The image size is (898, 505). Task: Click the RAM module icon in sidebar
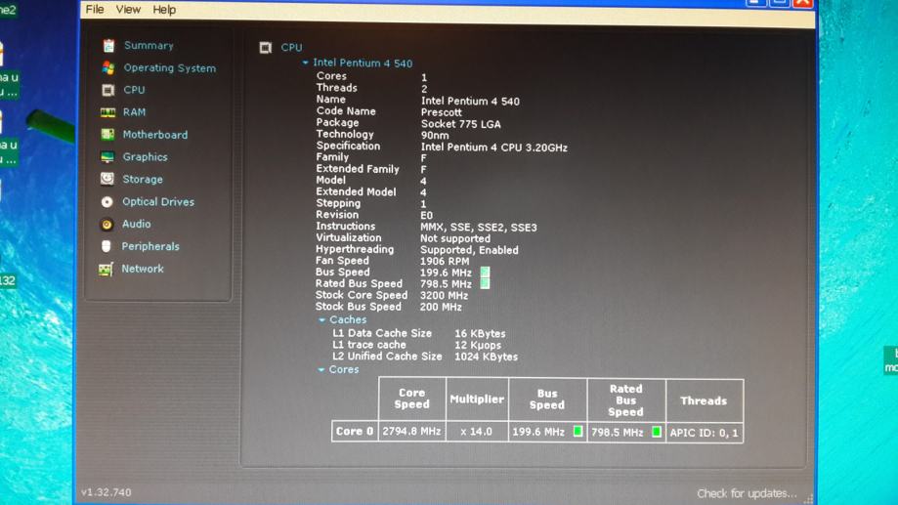(x=107, y=112)
